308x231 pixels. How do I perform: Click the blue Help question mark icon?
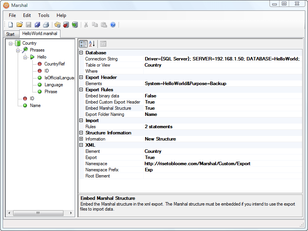click(113, 25)
